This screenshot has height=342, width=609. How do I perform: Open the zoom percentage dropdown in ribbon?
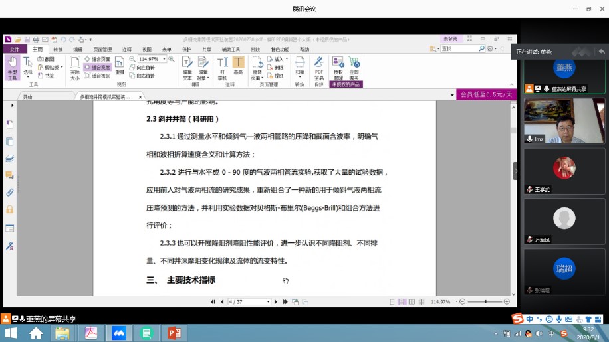164,59
